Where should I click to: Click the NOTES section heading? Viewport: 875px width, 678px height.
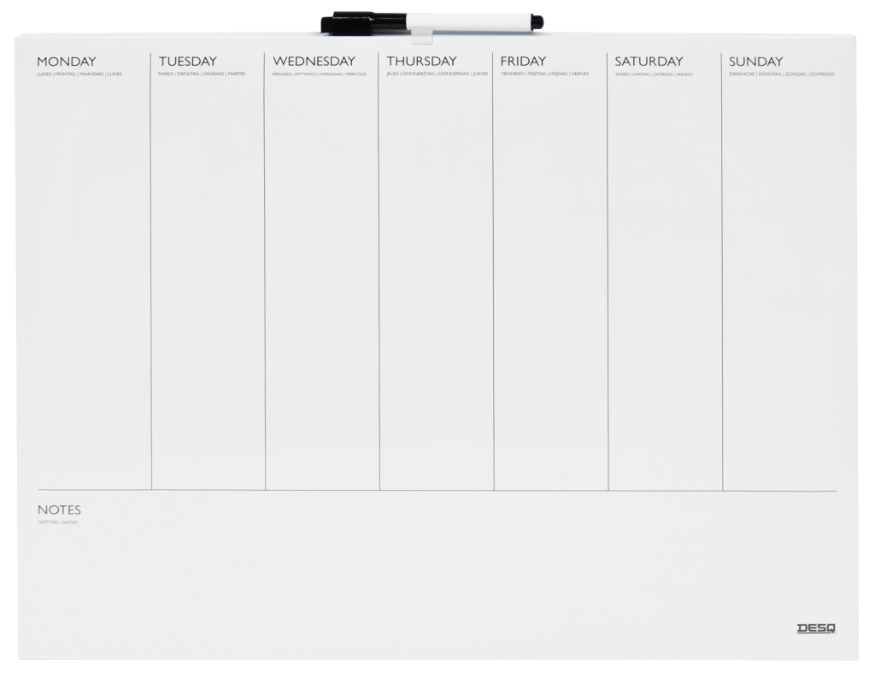[59, 510]
